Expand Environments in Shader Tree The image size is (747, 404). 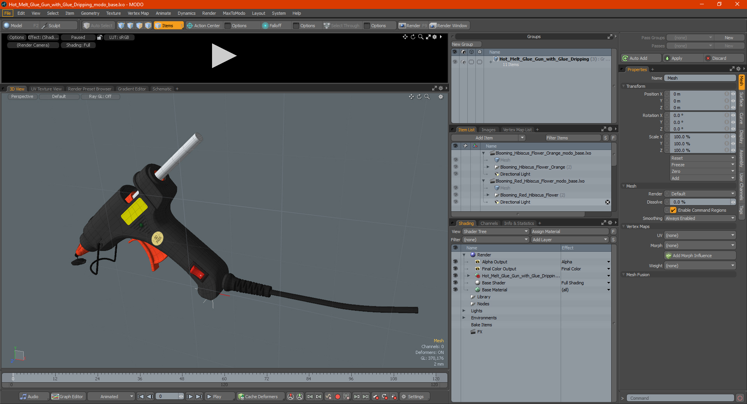point(464,318)
